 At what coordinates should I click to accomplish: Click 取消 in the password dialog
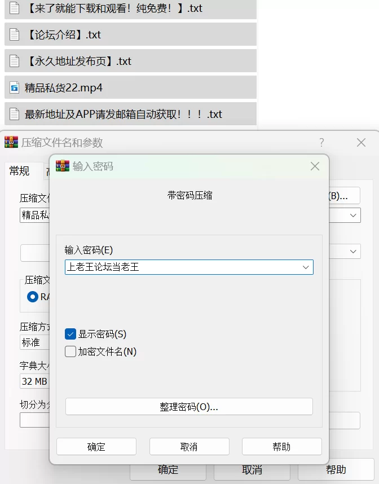[189, 447]
